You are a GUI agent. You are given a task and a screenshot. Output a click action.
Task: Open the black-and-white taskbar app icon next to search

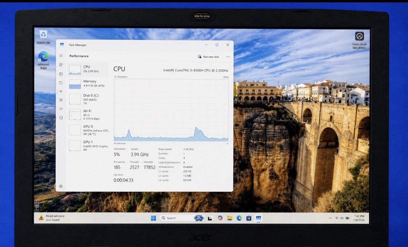tap(210, 218)
